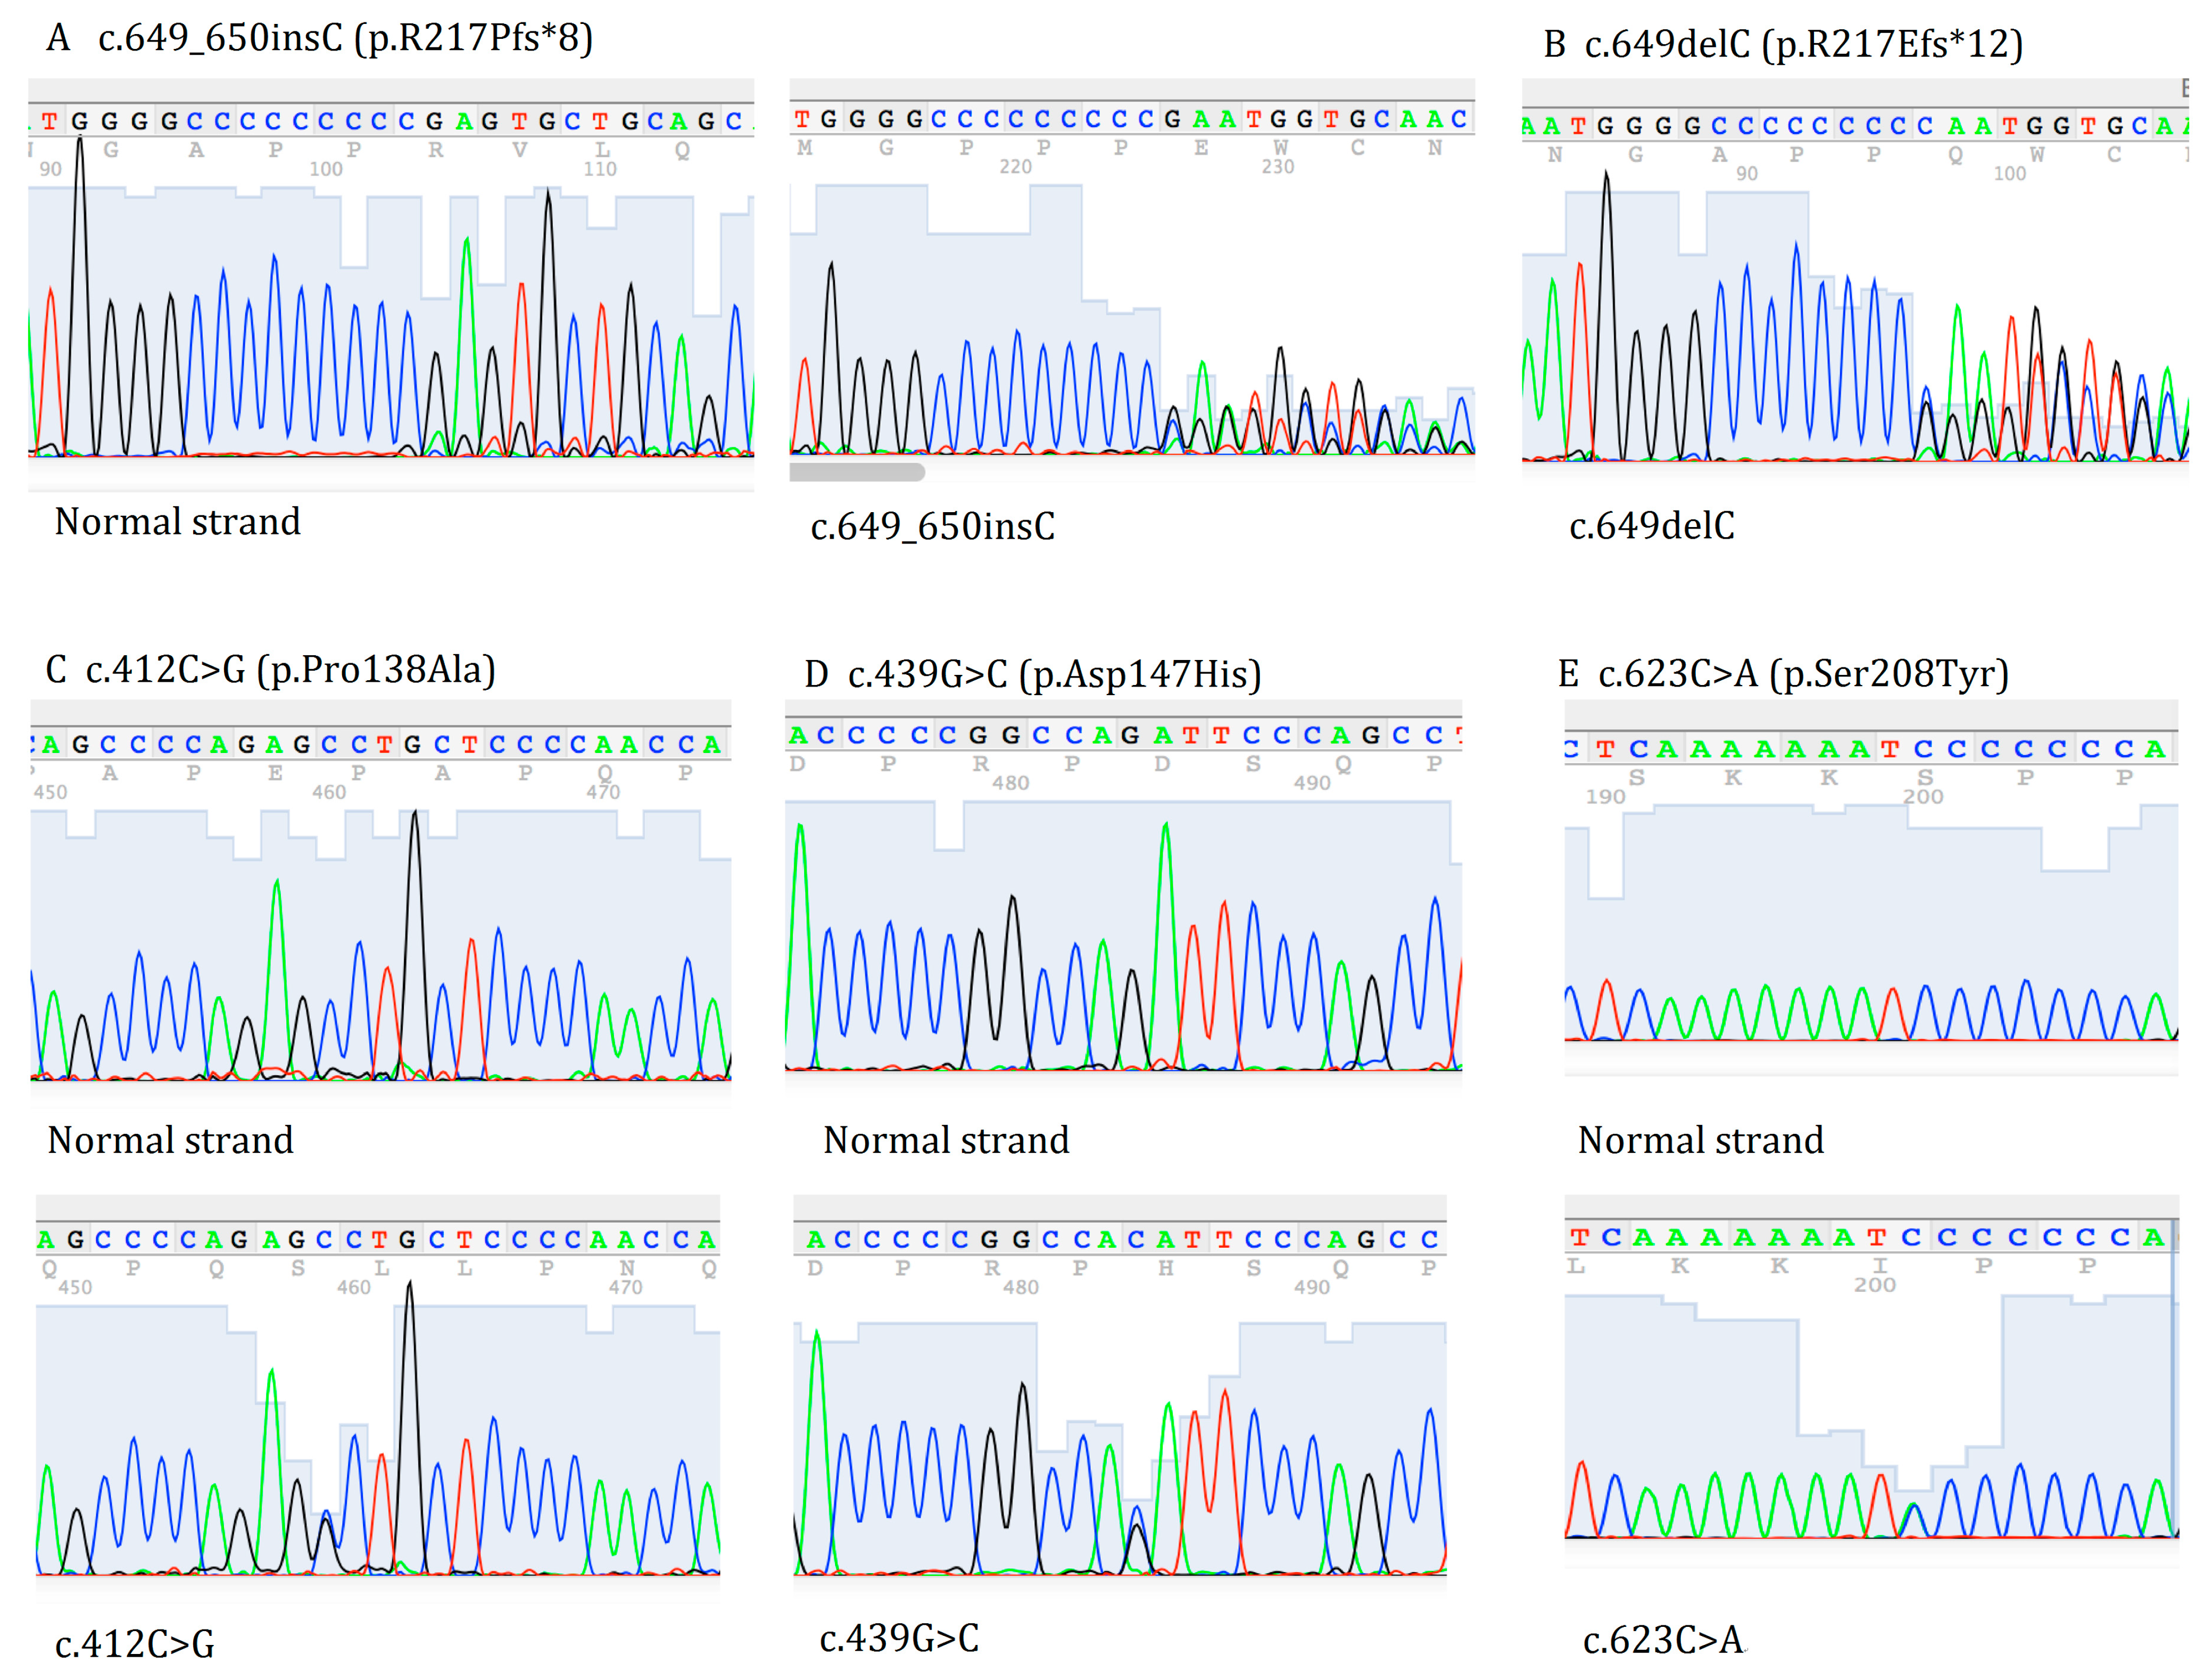Click the sequence row of the c.623C>A mutant trace
2212x1671 pixels.
[1871, 1237]
